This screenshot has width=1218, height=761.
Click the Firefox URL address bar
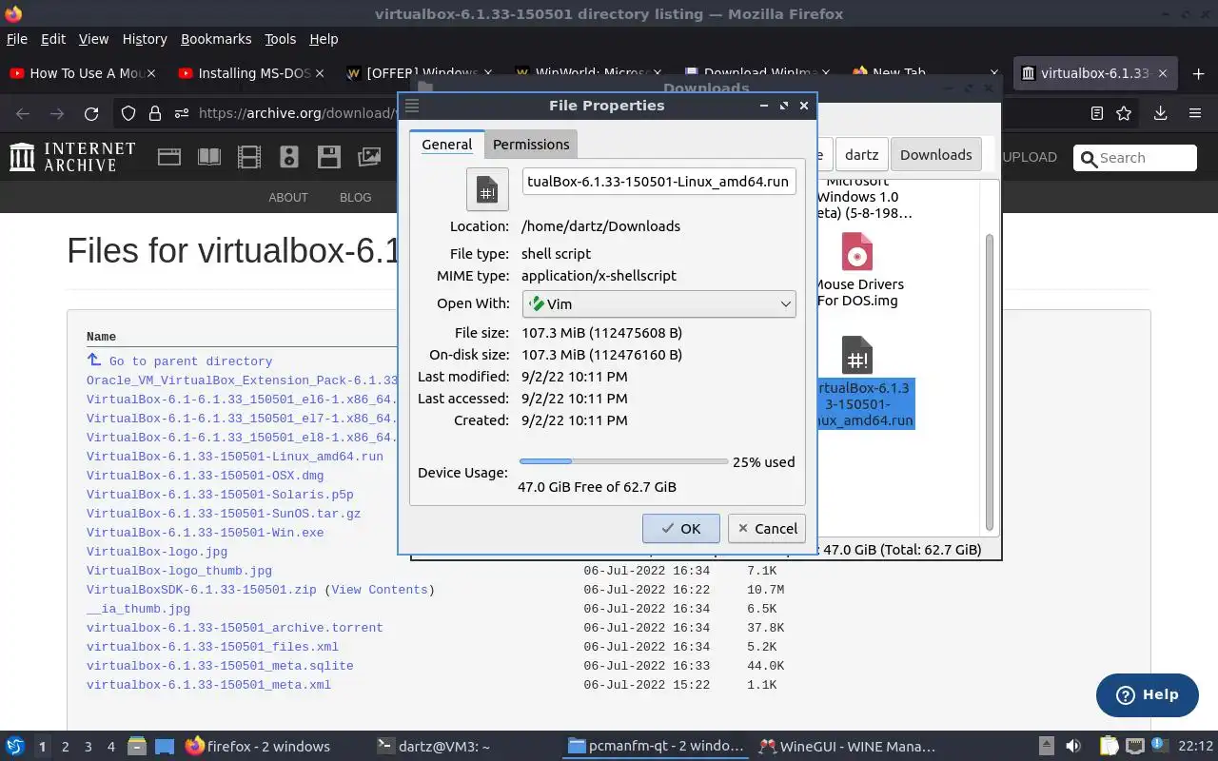295,113
